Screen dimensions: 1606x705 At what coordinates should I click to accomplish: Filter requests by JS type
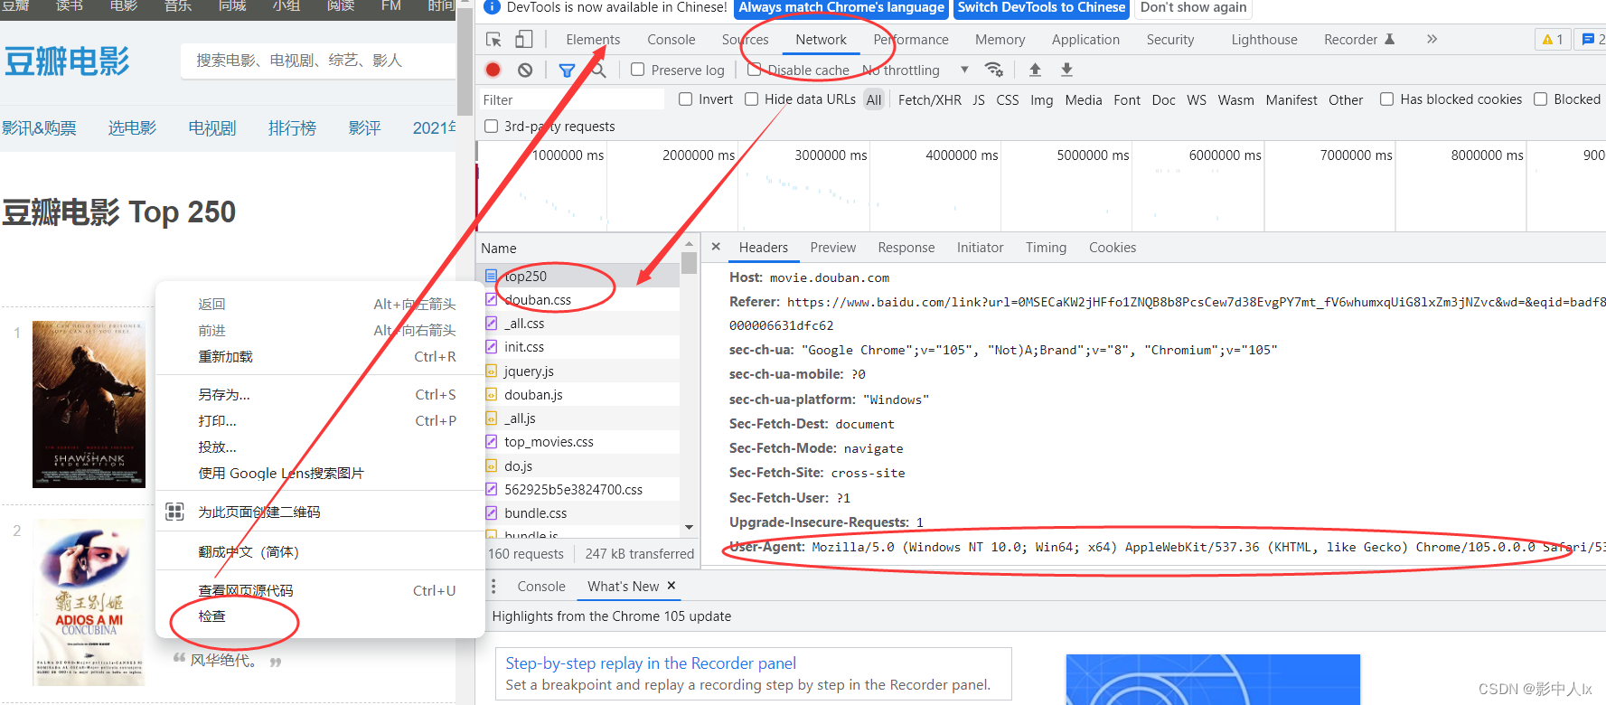tap(979, 100)
